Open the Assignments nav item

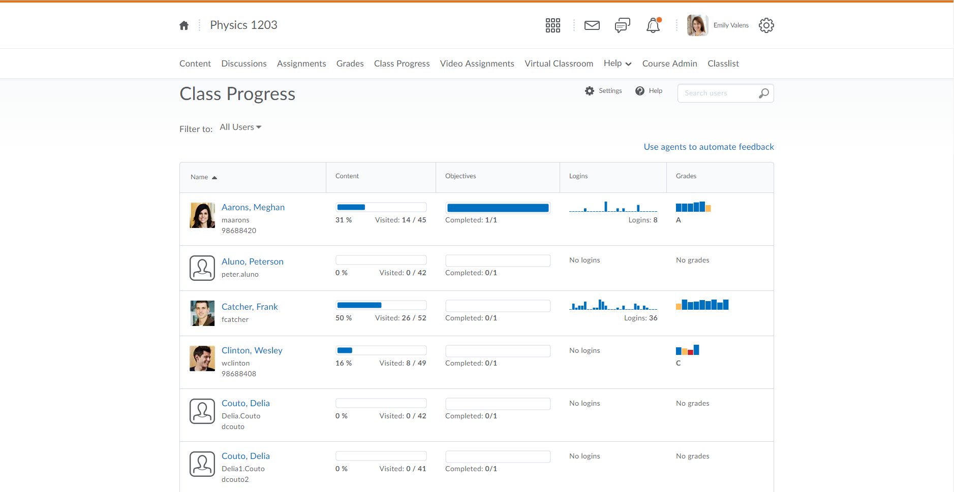[x=301, y=63]
